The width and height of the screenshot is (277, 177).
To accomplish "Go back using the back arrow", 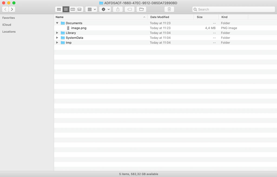I will (x=5, y=9).
